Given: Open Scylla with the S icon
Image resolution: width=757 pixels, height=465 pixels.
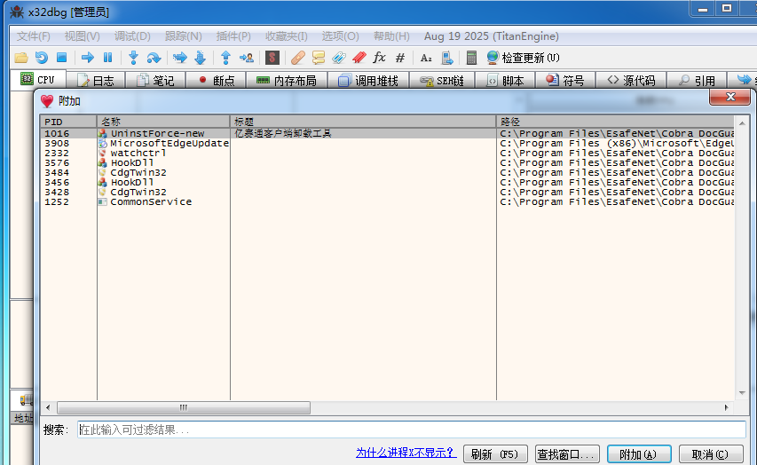Looking at the screenshot, I should point(272,58).
